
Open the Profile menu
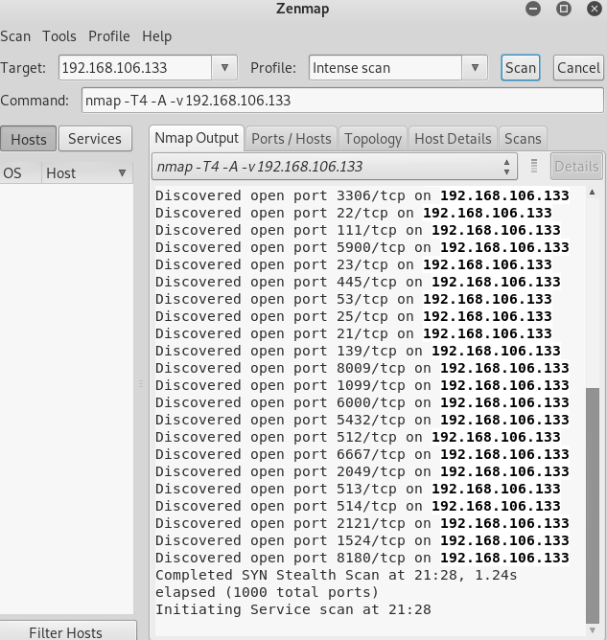(x=109, y=36)
